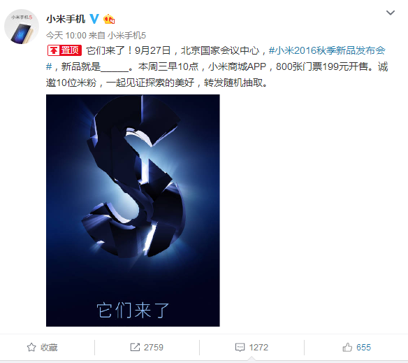Click the 它们来了 caption on poster
408x363 pixels.
tap(133, 310)
